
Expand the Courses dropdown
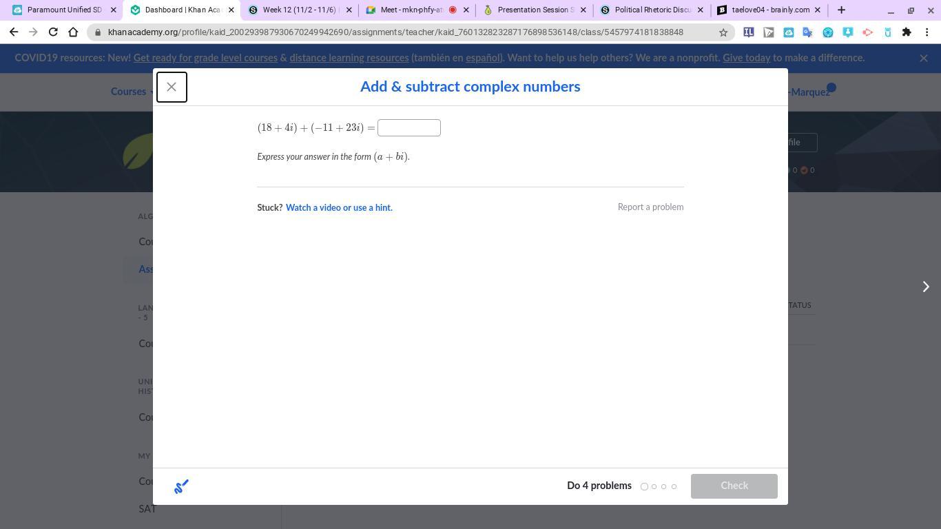(x=133, y=92)
